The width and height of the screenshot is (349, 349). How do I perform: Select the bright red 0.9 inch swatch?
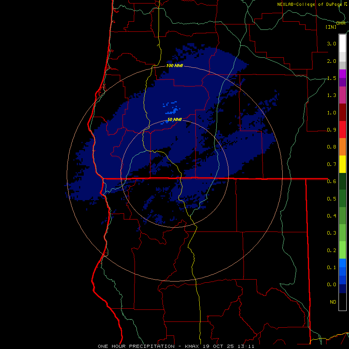pos(342,130)
